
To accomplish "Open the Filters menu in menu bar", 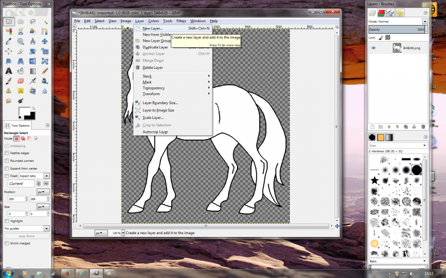I will coord(181,21).
